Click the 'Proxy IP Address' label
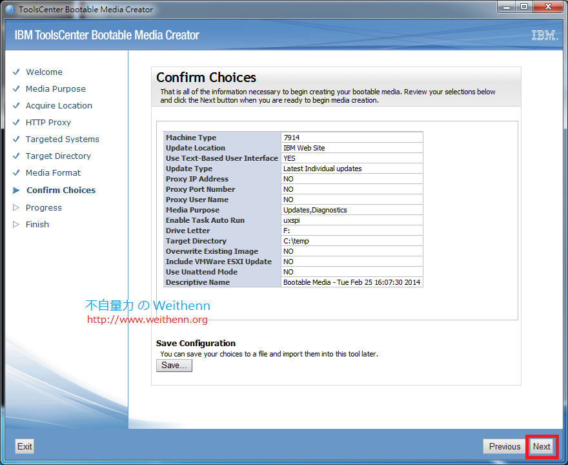Viewport: 568px width, 465px height. (197, 179)
